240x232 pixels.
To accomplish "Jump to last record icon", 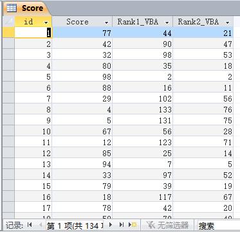I will pyautogui.click(x=122, y=224).
